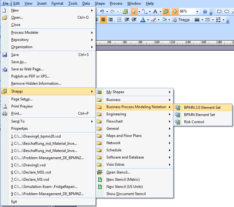
Task: Select the Connector tool
Action: 145,12
